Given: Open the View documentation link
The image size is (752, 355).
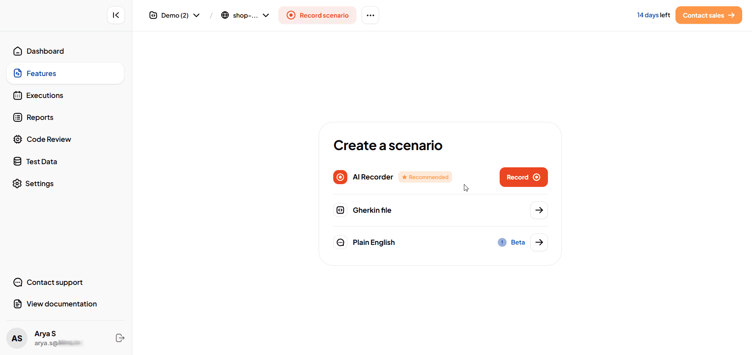Looking at the screenshot, I should 61,304.
